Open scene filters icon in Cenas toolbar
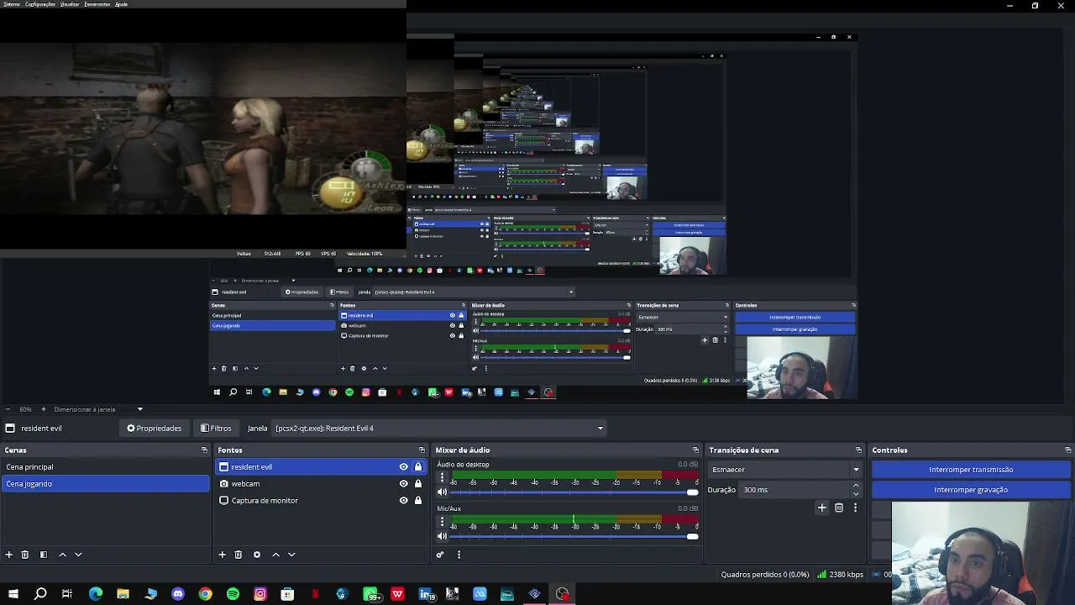Screen dimensions: 1075x605 click(44, 555)
